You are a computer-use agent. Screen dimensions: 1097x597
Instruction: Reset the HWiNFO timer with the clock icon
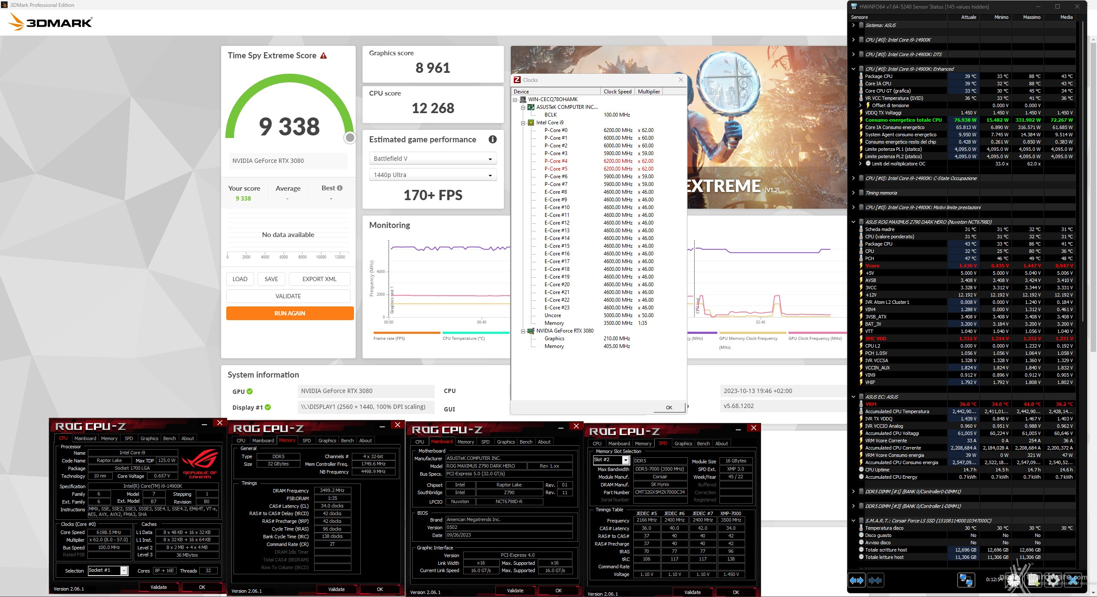click(x=1014, y=580)
